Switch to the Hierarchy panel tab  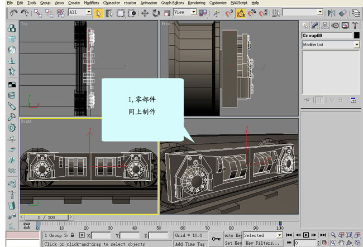[x=325, y=26]
